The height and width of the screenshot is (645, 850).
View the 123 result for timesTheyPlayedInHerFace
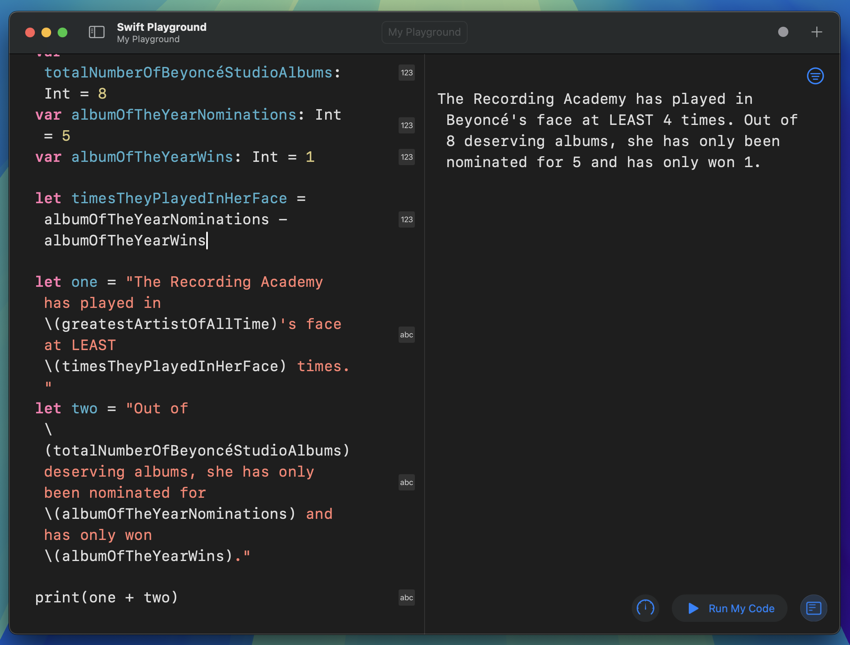click(x=406, y=219)
